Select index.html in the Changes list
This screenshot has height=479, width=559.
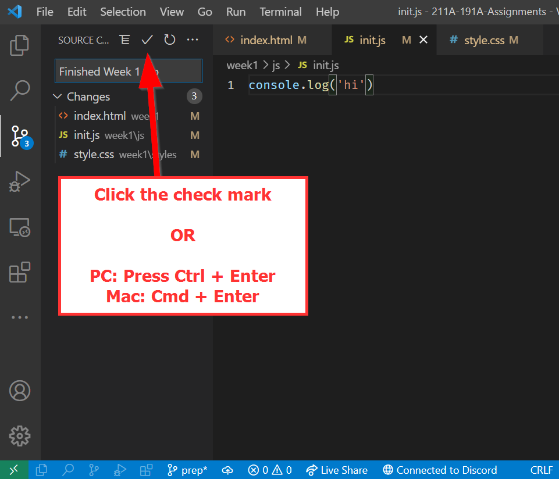pyautogui.click(x=99, y=116)
